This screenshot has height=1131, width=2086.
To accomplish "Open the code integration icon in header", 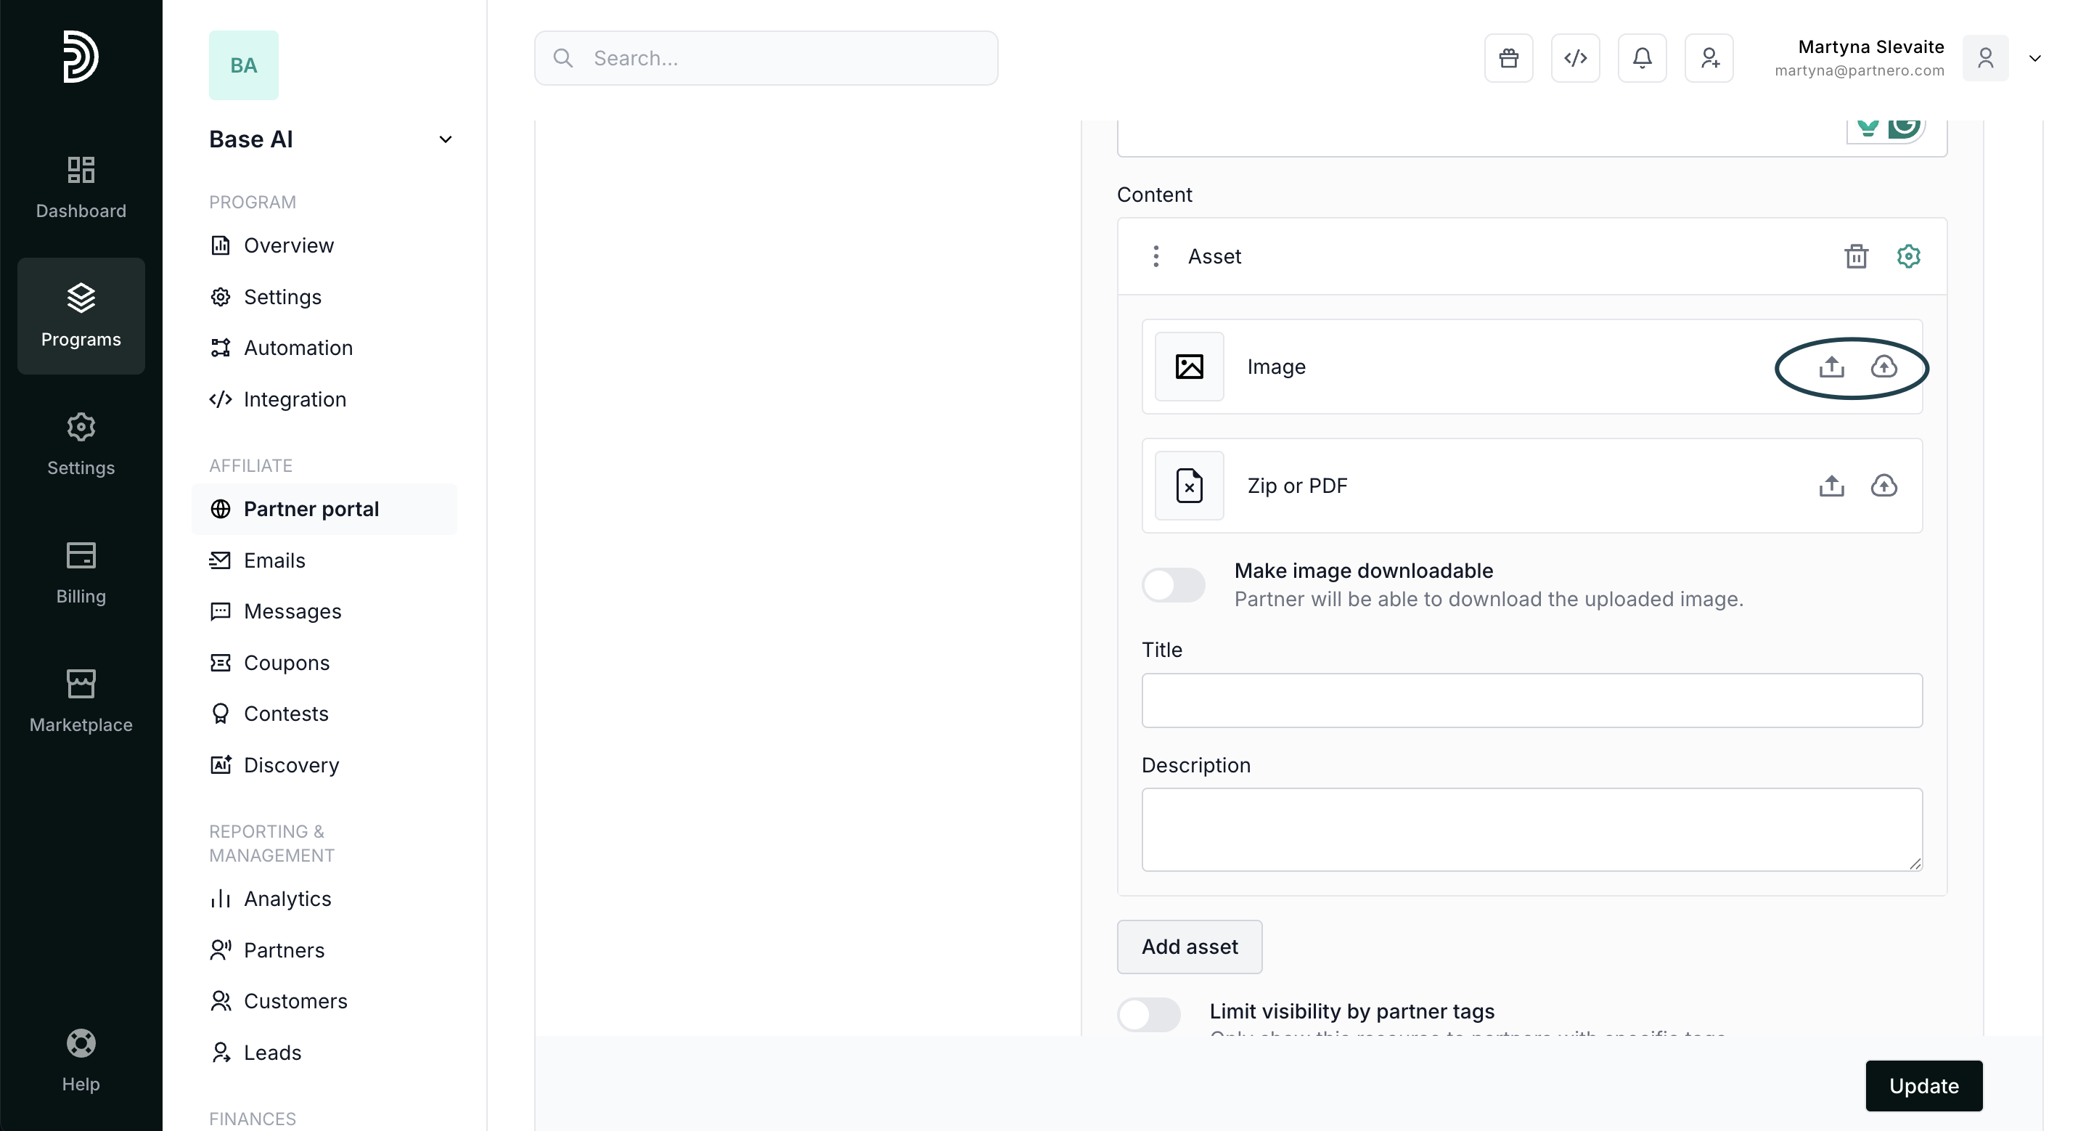I will 1575,58.
